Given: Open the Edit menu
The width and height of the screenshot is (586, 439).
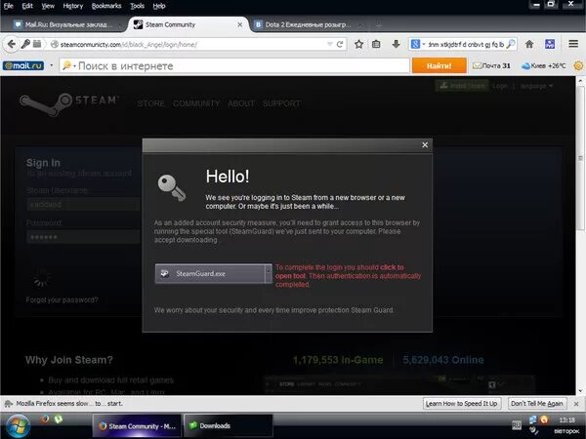Looking at the screenshot, I should click(27, 6).
